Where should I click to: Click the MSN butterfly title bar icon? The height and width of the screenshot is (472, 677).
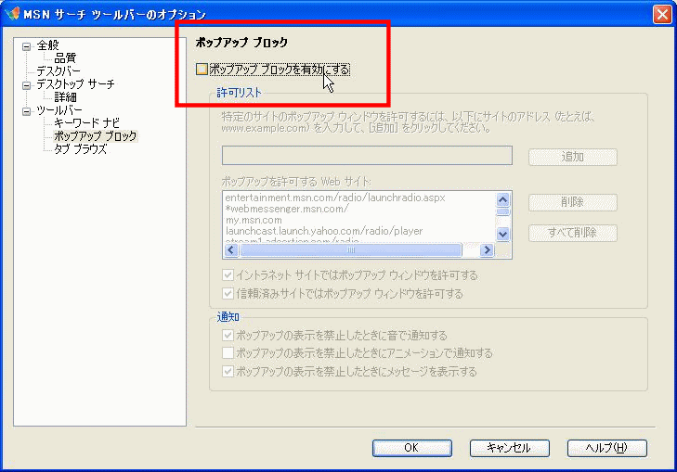(12, 14)
